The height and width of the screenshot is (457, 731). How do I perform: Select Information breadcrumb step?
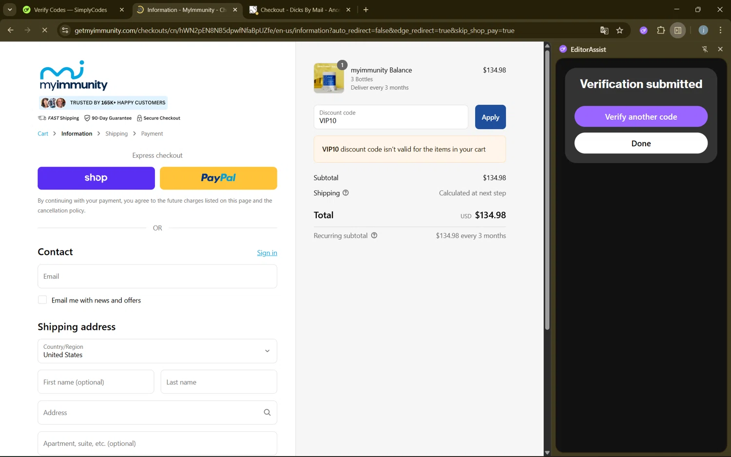click(77, 133)
